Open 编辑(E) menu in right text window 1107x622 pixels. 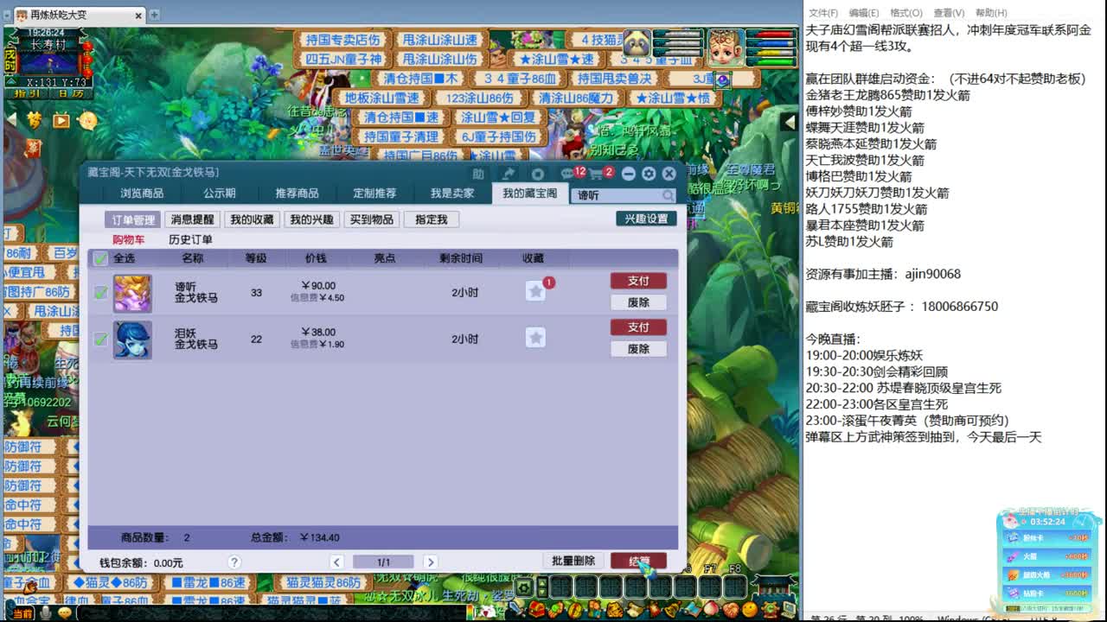click(864, 13)
